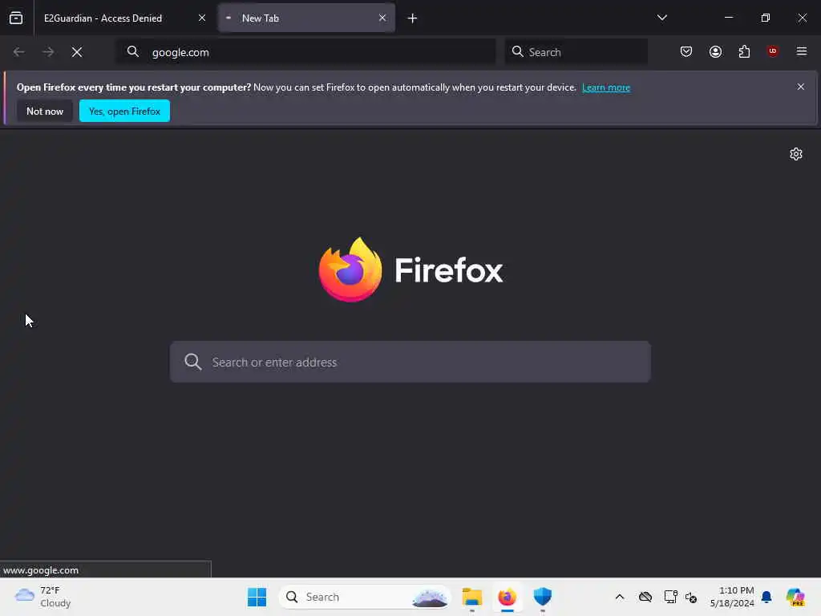This screenshot has width=821, height=616.
Task: Show hidden system tray icons
Action: 620,597
